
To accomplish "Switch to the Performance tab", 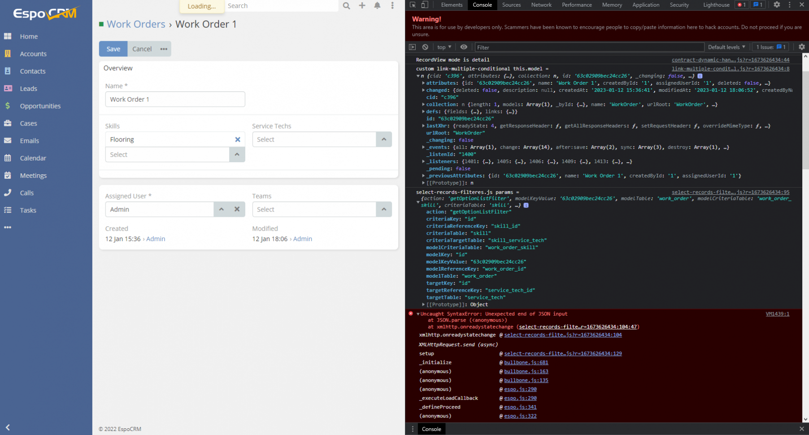I will [577, 5].
